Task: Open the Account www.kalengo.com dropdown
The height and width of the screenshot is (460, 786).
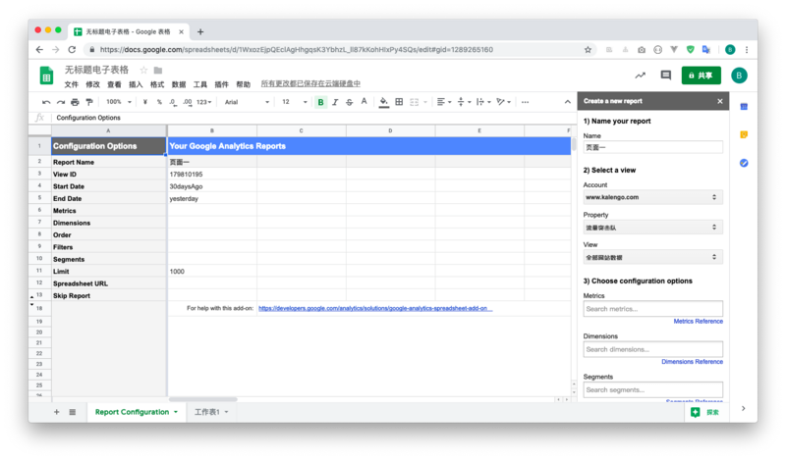Action: tap(652, 197)
